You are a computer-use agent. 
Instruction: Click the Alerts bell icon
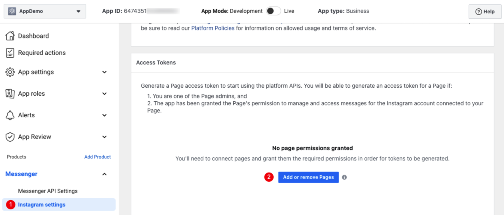click(x=10, y=115)
